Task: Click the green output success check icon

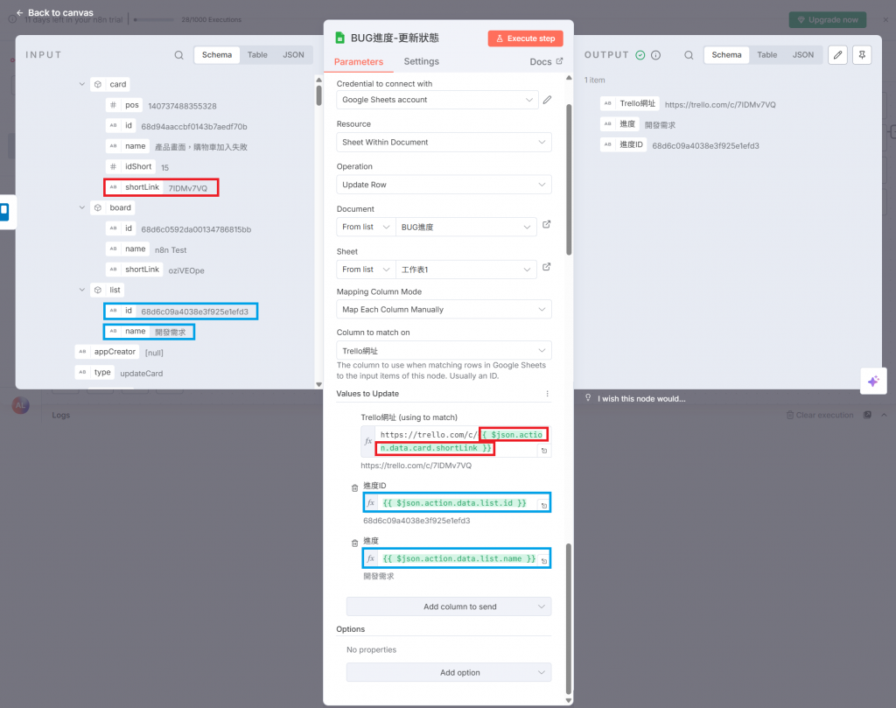Action: click(640, 55)
